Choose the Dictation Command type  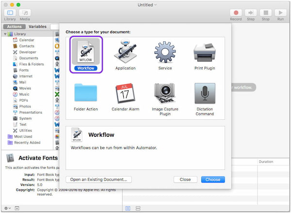(205, 99)
